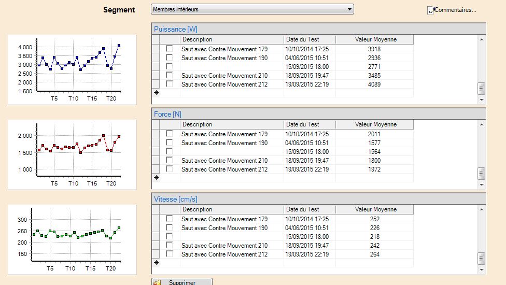
Task: Select Force value 1800
Action: pos(374,160)
